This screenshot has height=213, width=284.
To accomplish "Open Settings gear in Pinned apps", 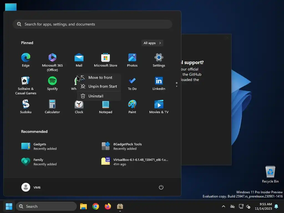I will pyautogui.click(x=159, y=60).
